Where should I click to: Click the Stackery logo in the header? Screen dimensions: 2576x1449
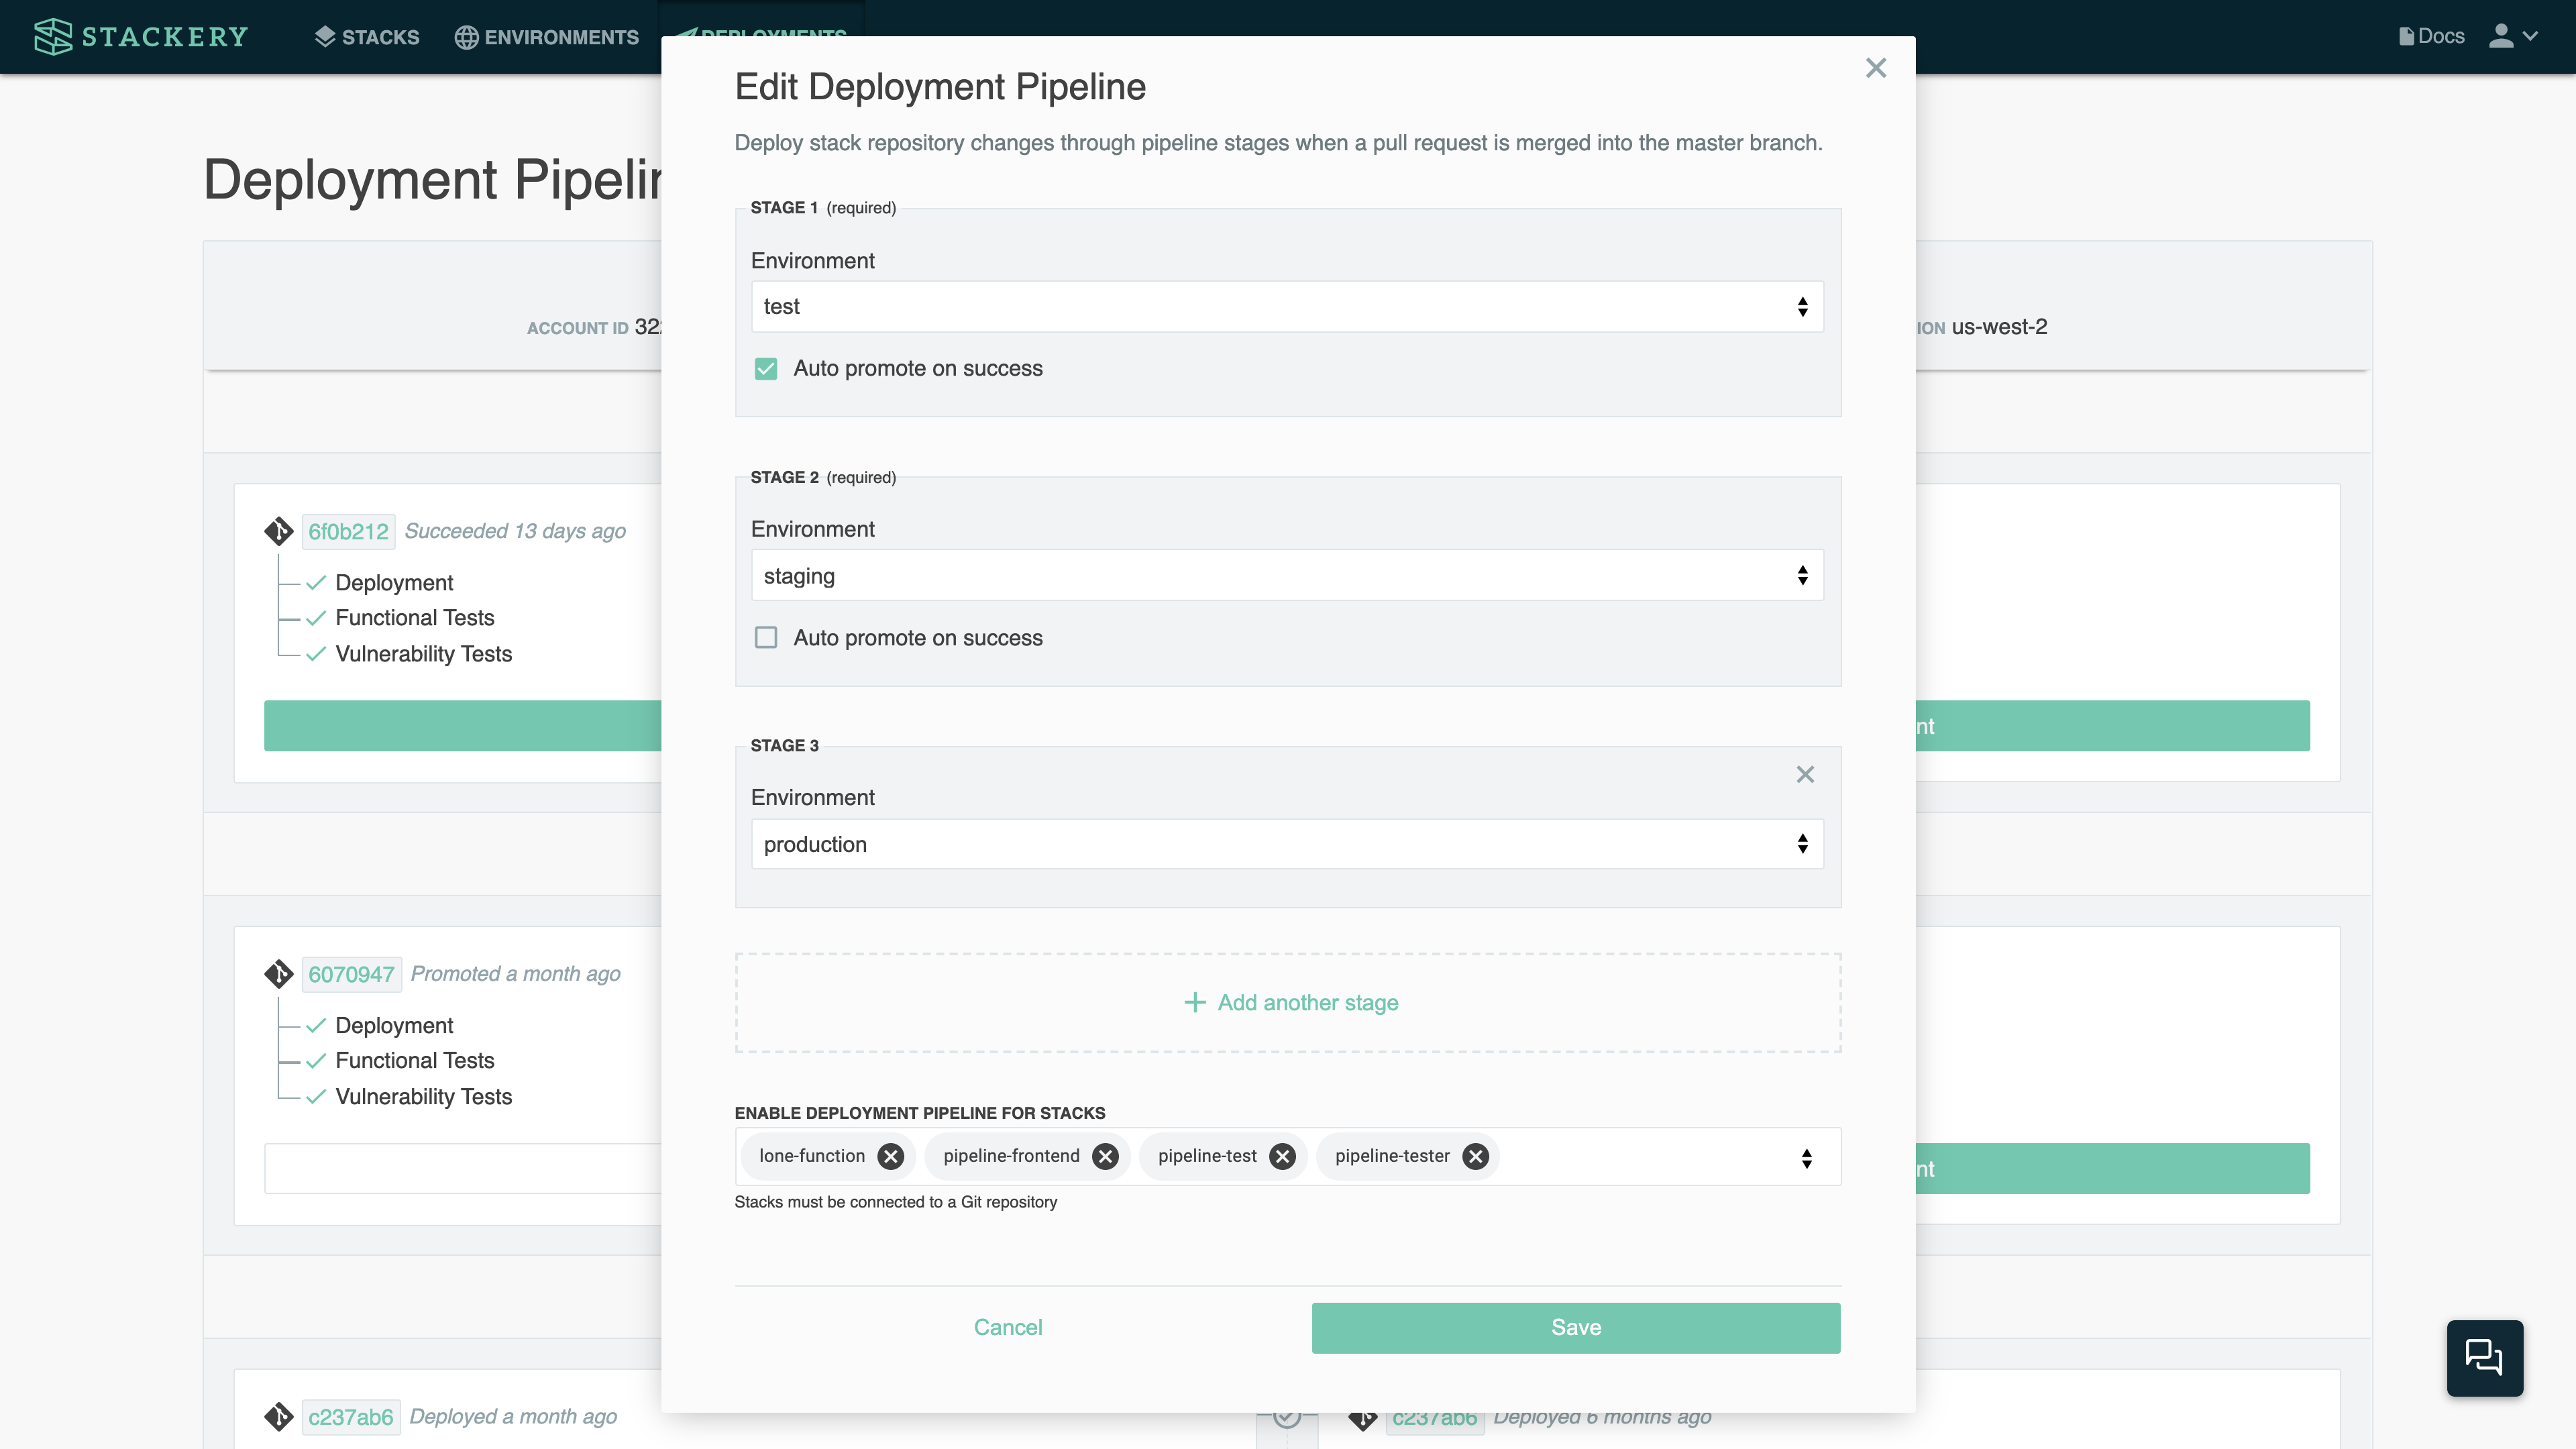pos(141,37)
